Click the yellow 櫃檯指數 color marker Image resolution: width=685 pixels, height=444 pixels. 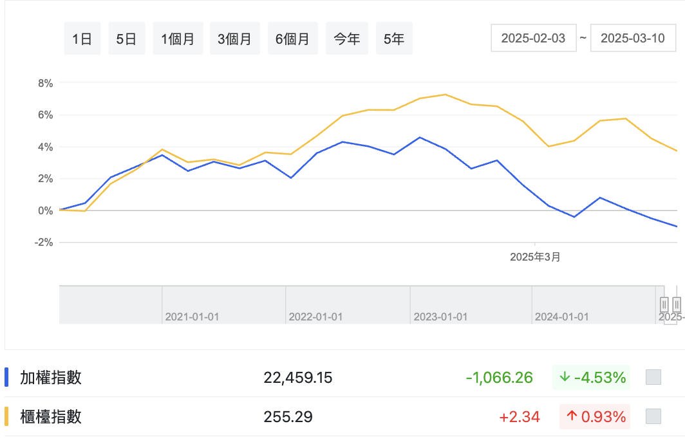click(6, 416)
